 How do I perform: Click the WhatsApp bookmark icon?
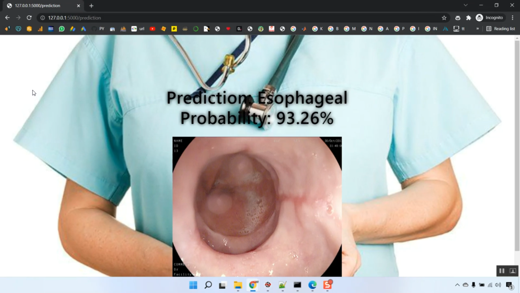coord(62,29)
